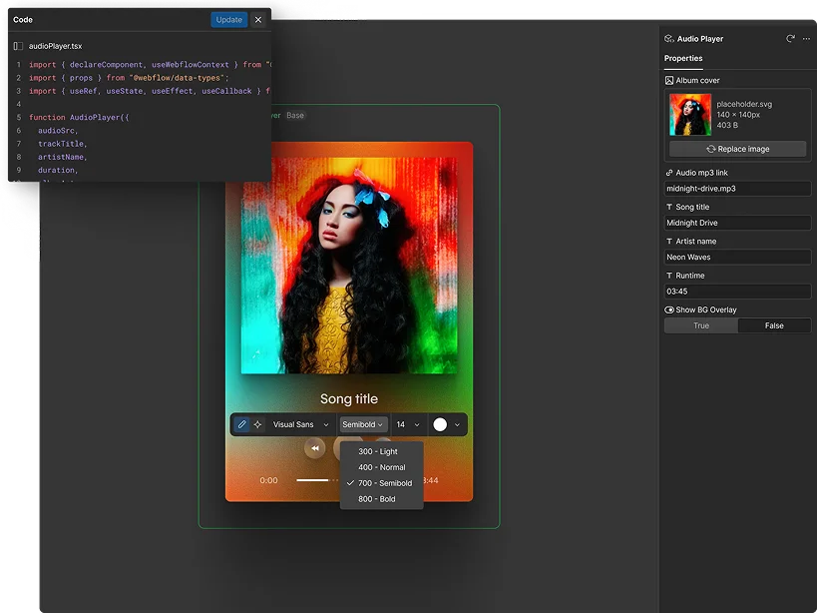Click the Replace image button
The image size is (817, 613).
737,149
